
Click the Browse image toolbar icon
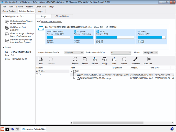85,59
